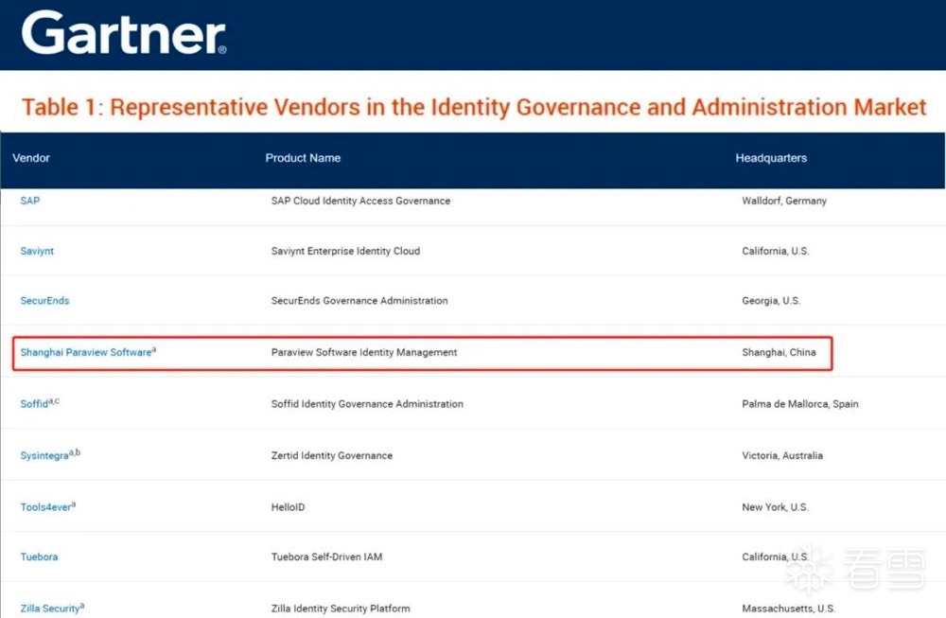Image resolution: width=946 pixels, height=618 pixels.
Task: Open the Zilla Security vendor link
Action: pos(52,608)
